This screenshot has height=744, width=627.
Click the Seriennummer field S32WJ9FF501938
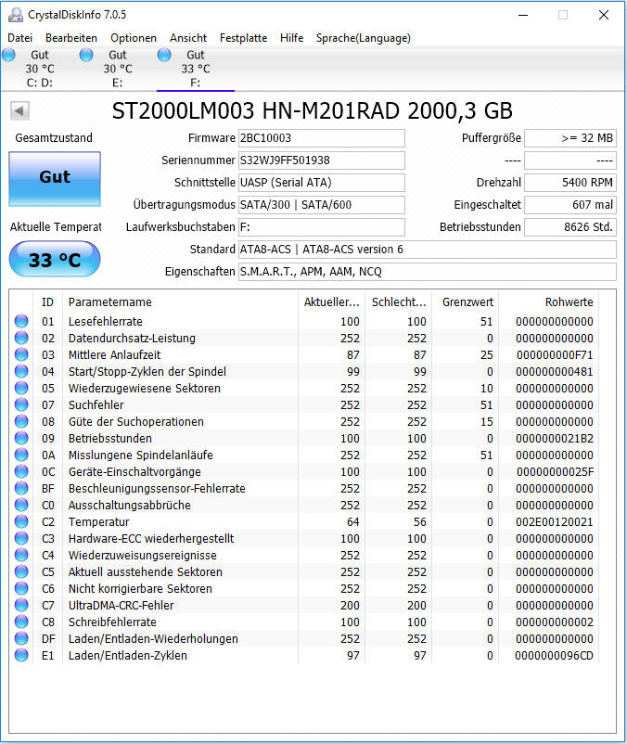pos(322,160)
